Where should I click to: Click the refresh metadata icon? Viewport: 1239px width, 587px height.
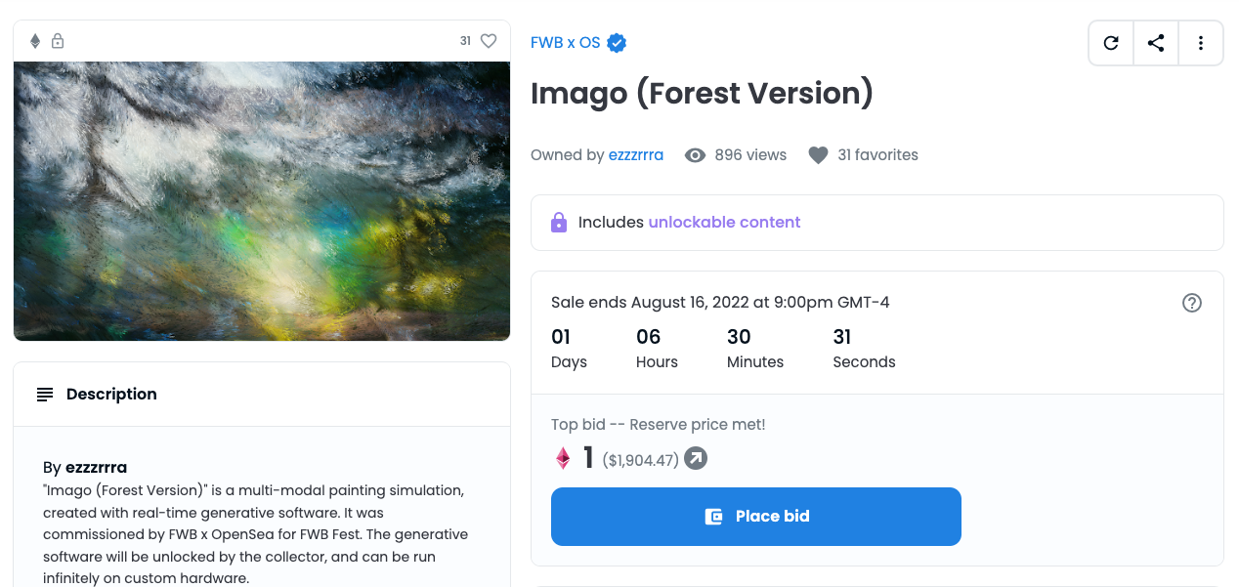tap(1111, 43)
